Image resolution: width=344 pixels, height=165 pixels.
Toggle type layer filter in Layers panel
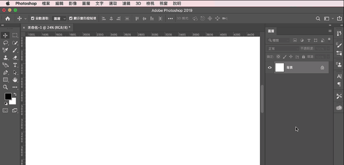[309, 40]
